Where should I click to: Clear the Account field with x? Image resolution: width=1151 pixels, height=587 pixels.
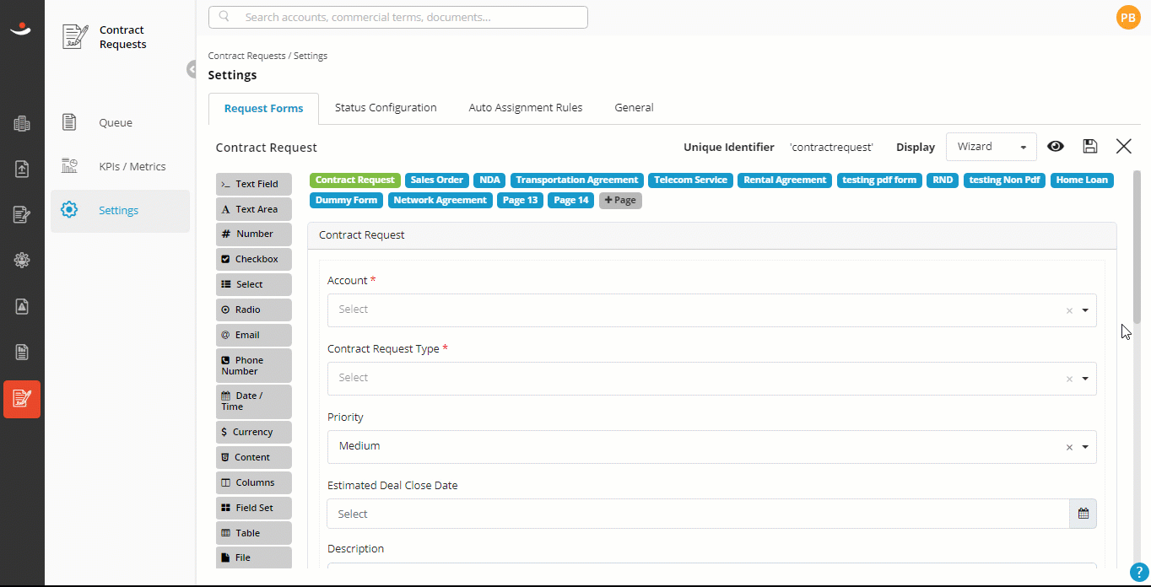tap(1069, 310)
